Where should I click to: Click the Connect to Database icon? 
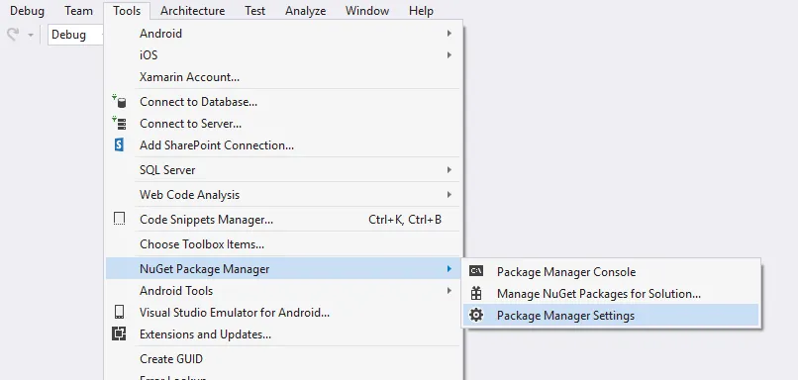pos(119,101)
